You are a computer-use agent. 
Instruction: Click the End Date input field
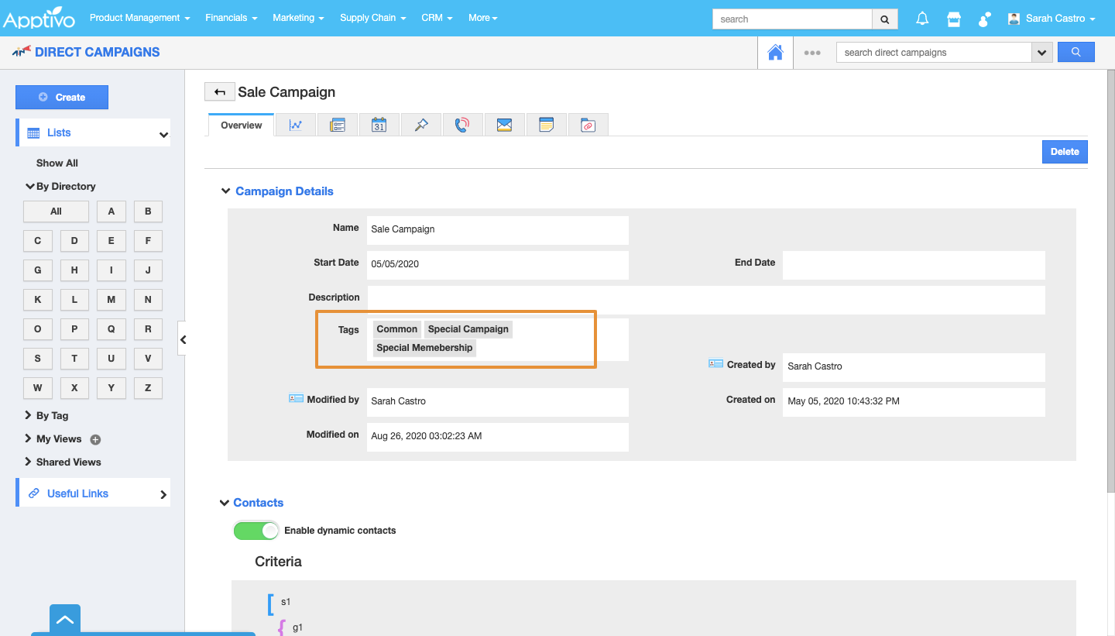[x=913, y=264]
